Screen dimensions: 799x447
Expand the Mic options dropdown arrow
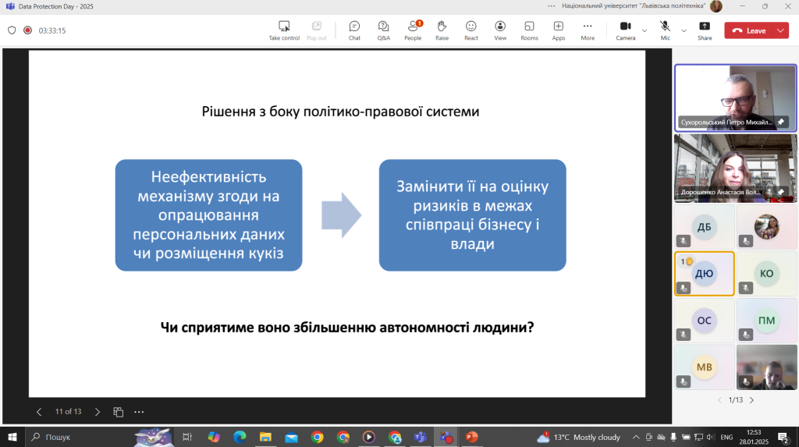pyautogui.click(x=684, y=30)
